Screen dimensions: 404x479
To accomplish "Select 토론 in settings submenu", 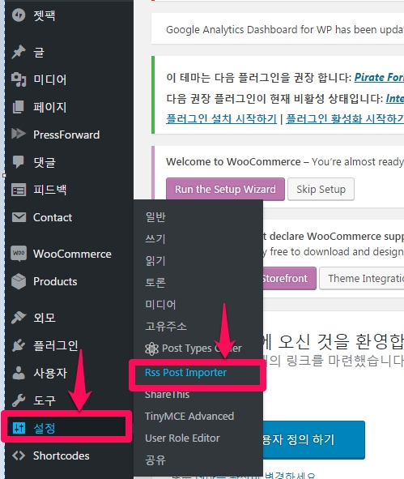I will (x=155, y=282).
